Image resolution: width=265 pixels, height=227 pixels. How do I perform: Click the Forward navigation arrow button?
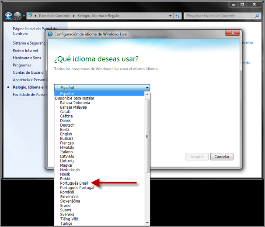coord(17,16)
